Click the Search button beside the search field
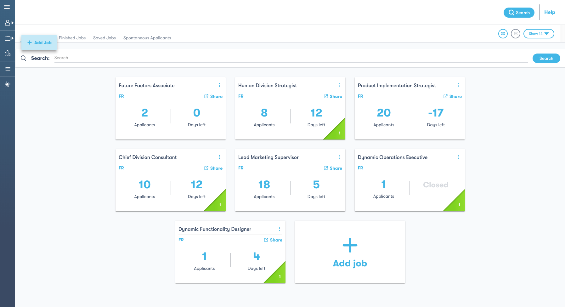Viewport: 565px width, 307px height. tap(546, 58)
